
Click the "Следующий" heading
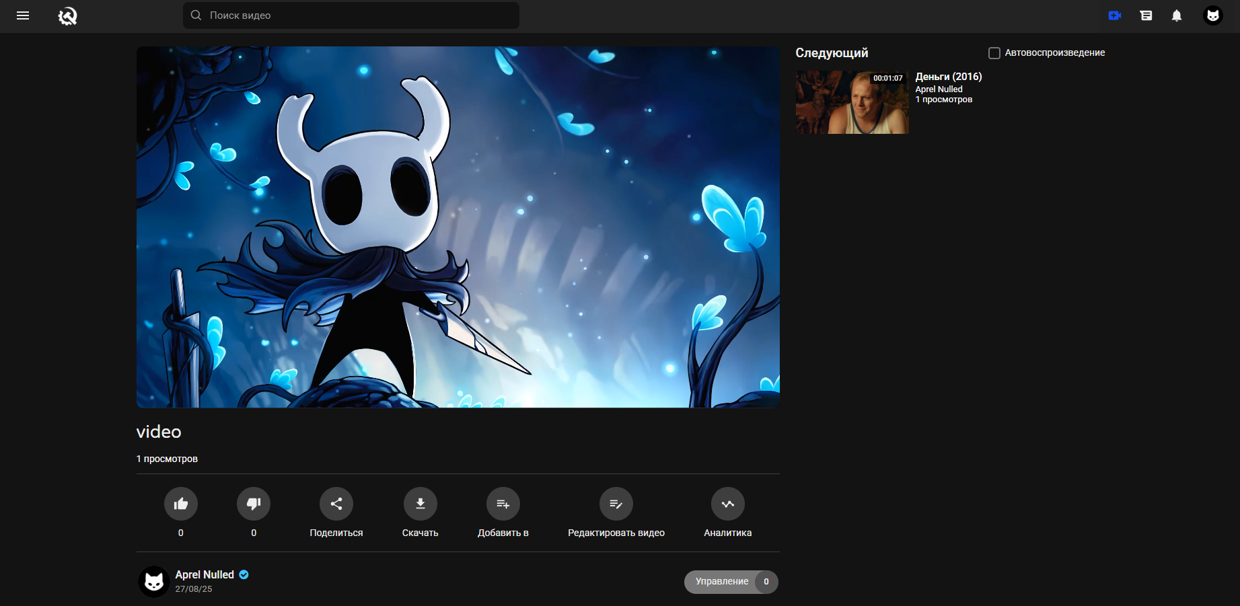tap(832, 53)
